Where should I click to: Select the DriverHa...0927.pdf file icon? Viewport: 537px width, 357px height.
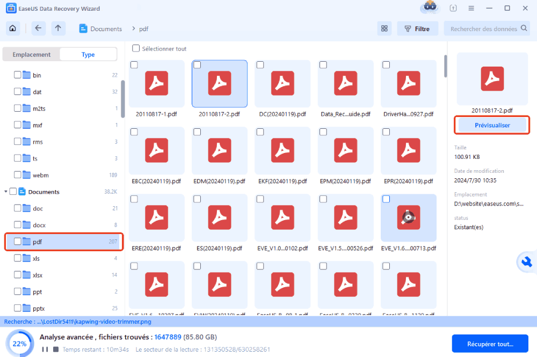(409, 83)
